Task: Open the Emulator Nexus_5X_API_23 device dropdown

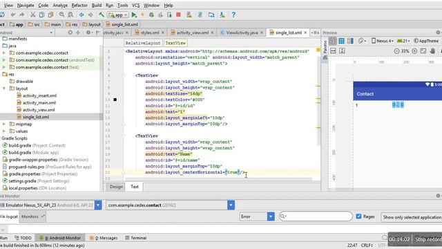Action: click(98, 205)
